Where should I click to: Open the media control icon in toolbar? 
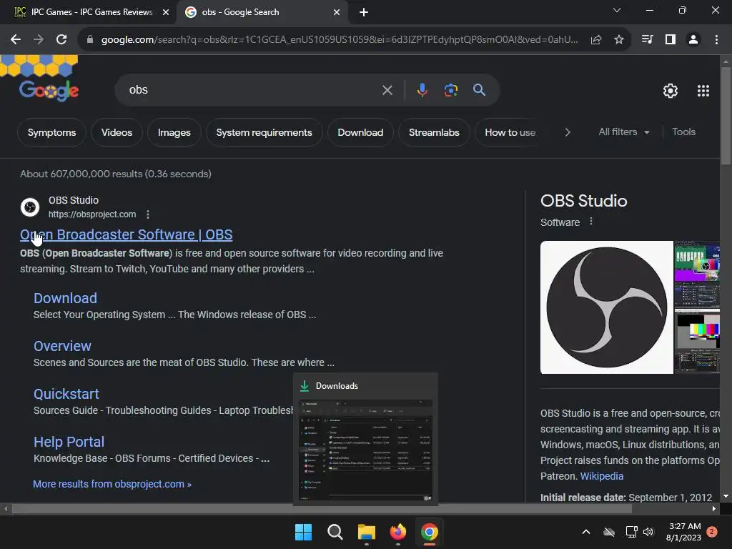click(647, 40)
